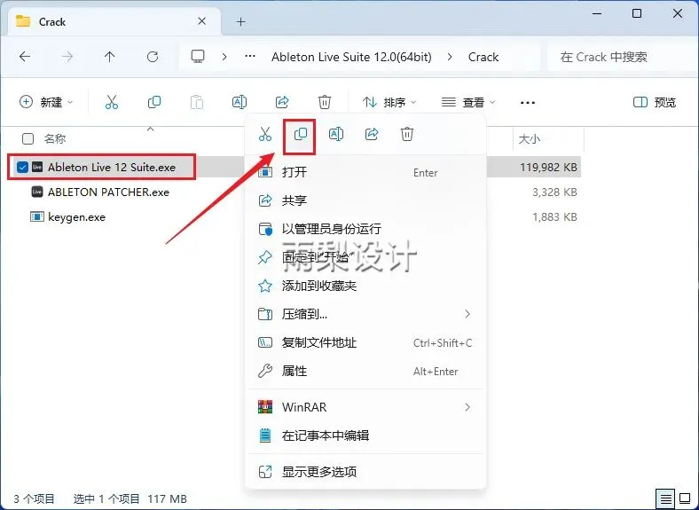Image resolution: width=699 pixels, height=510 pixels.
Task: Add a new tab with plus button
Action: tap(240, 21)
